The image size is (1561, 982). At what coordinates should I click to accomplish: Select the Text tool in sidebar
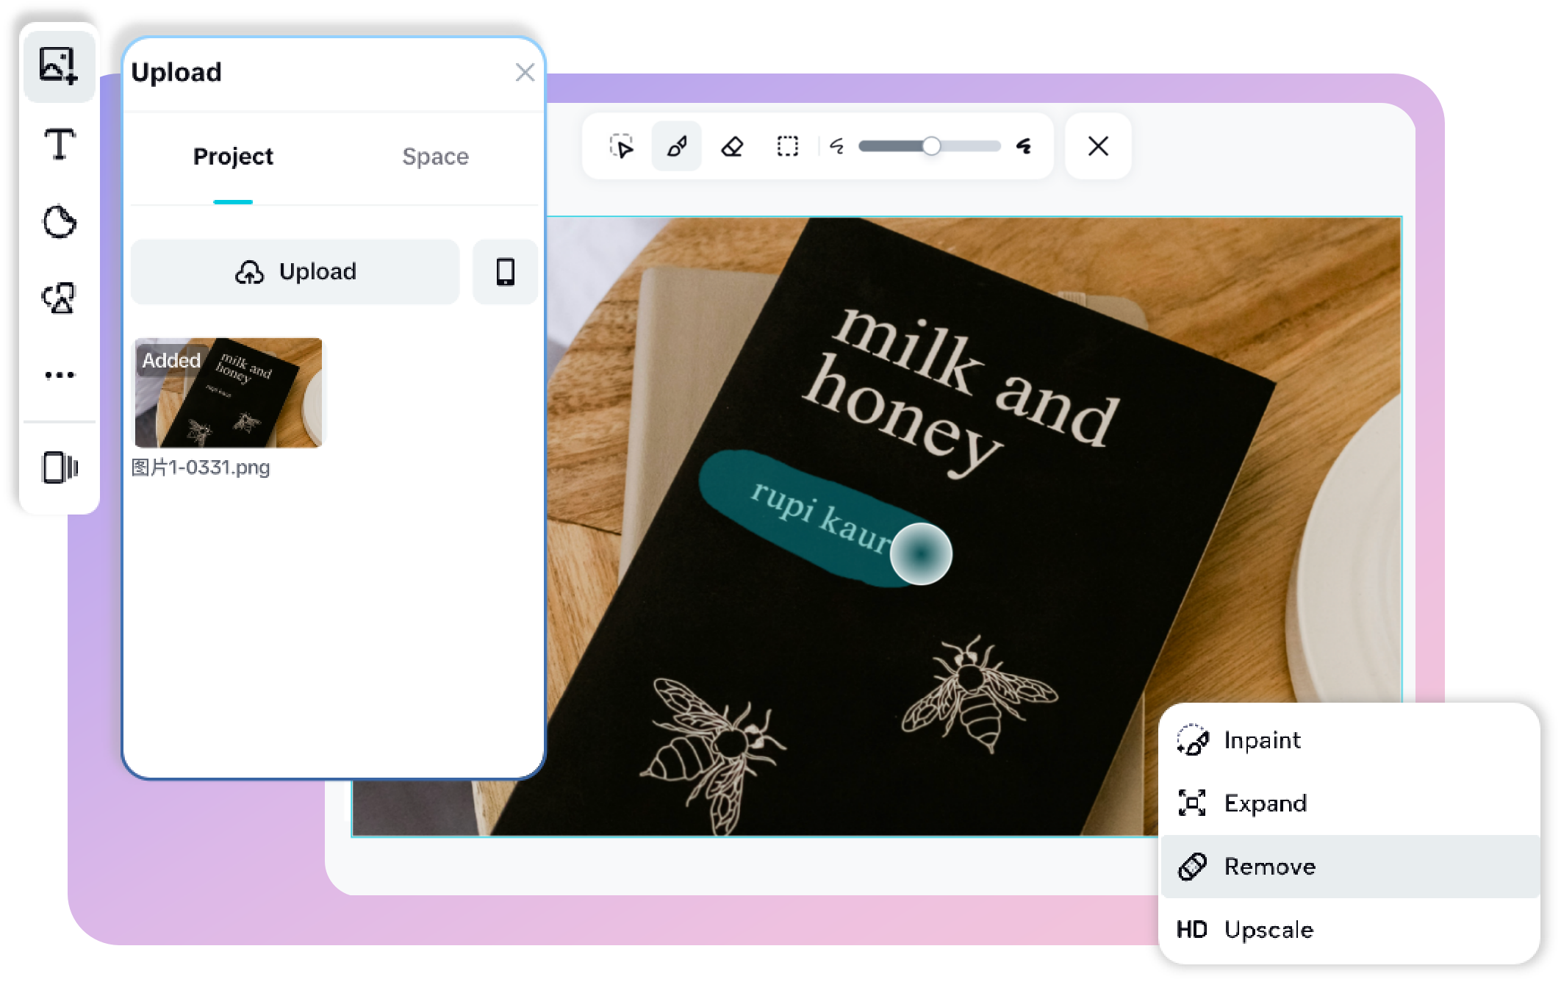pyautogui.click(x=60, y=143)
